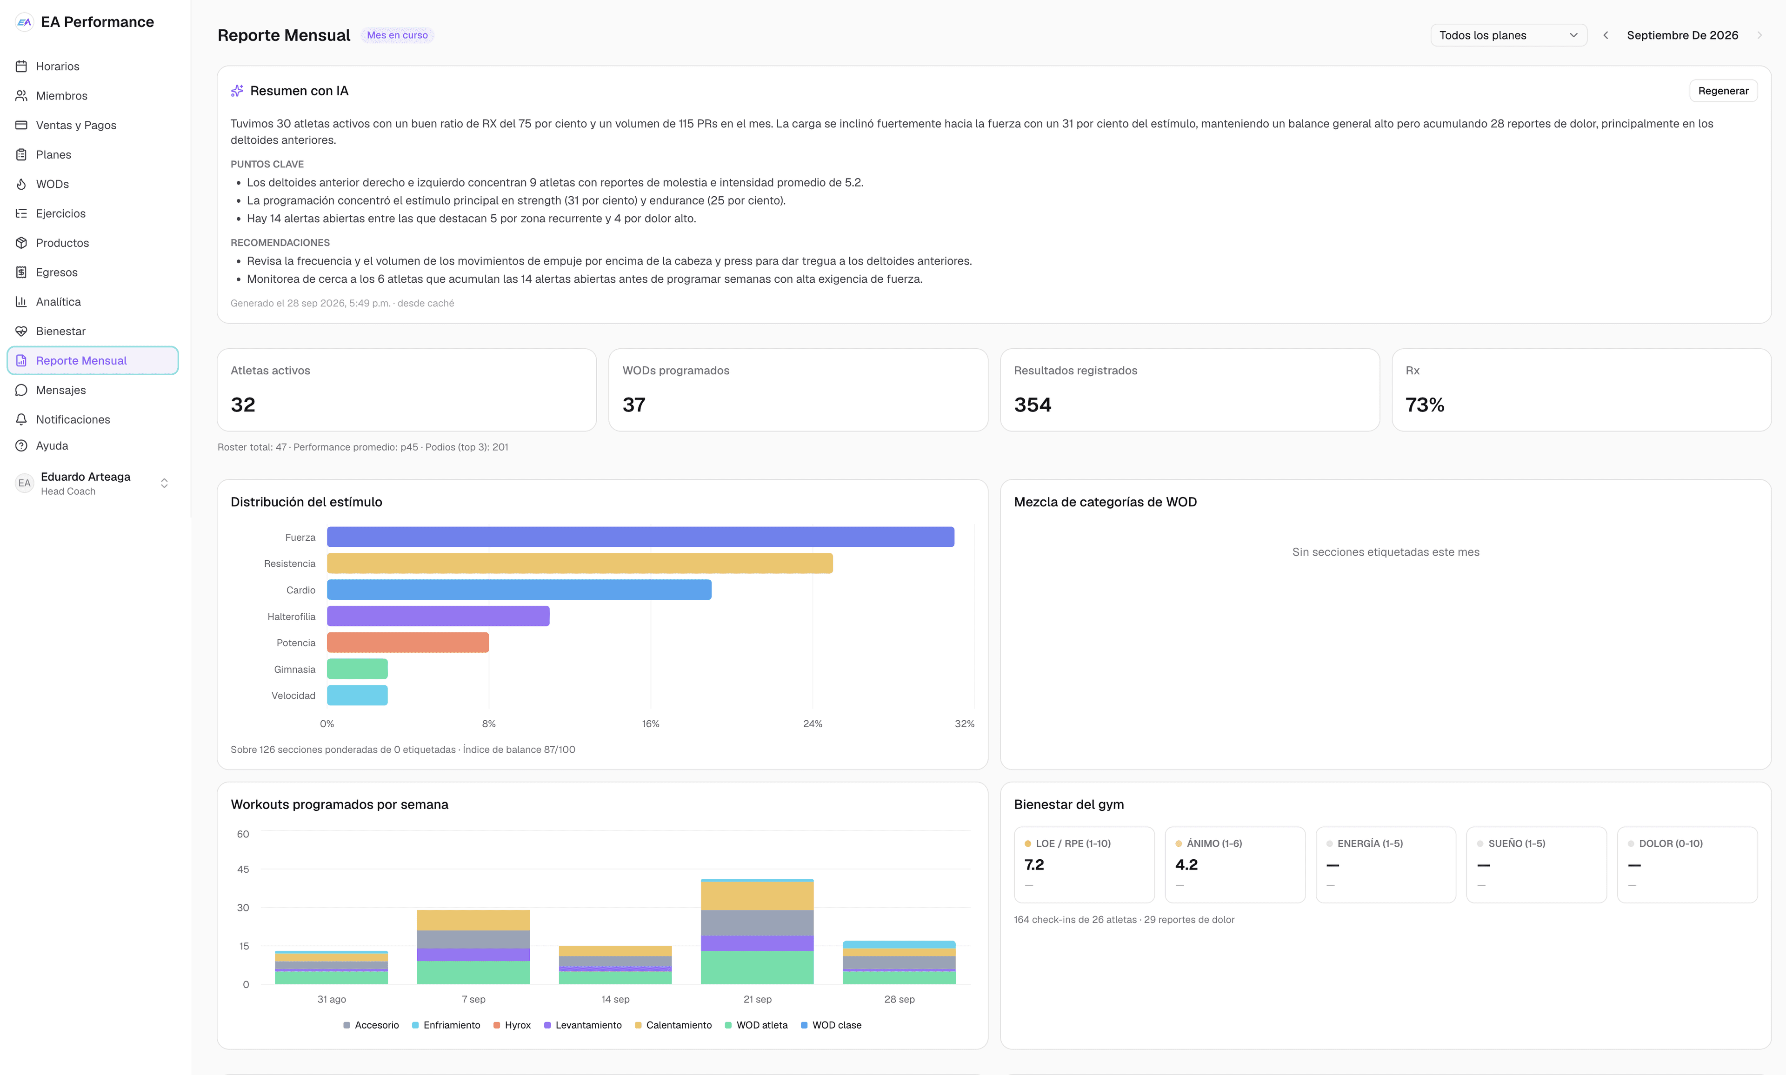
Task: Click the Reporte Mensual document icon
Action: coord(21,361)
